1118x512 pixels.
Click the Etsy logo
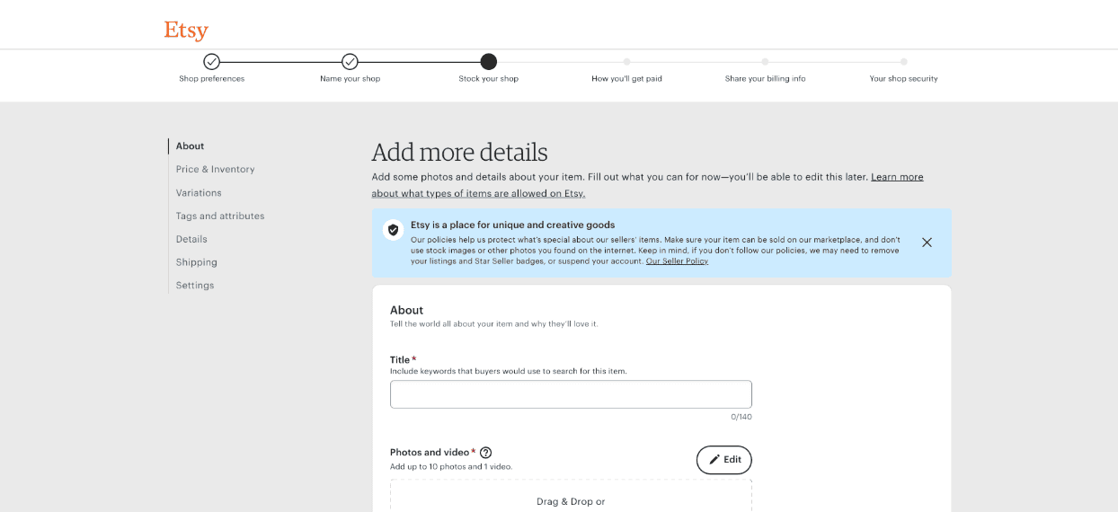coord(186,31)
